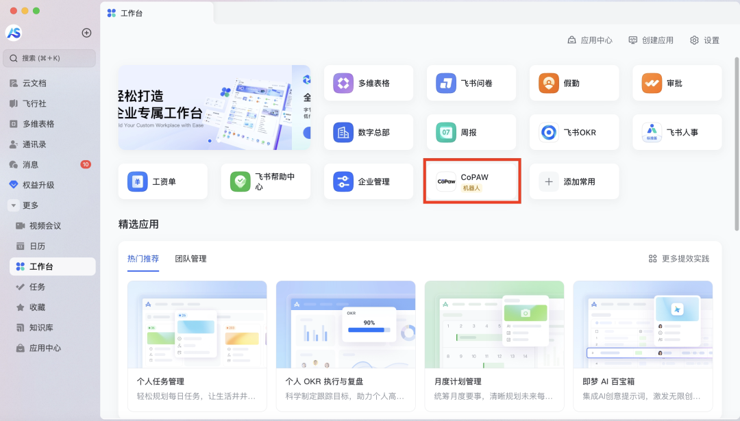Select the 热门推荐 tab
This screenshot has height=421, width=740.
(143, 259)
